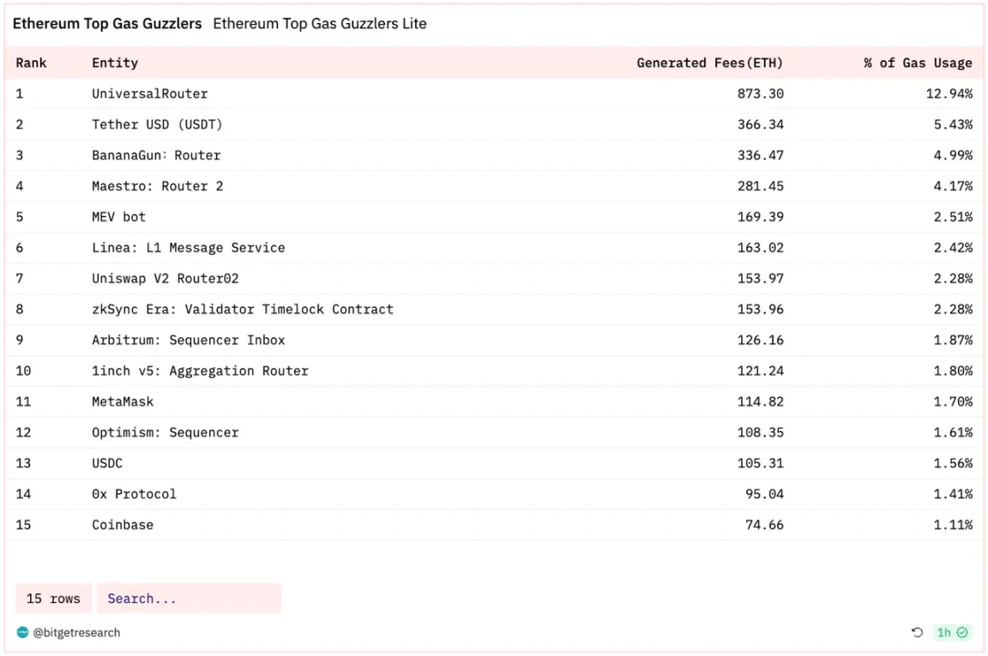
Task: Click the BananaGun: Router entity cell
Action: pyautogui.click(x=156, y=155)
